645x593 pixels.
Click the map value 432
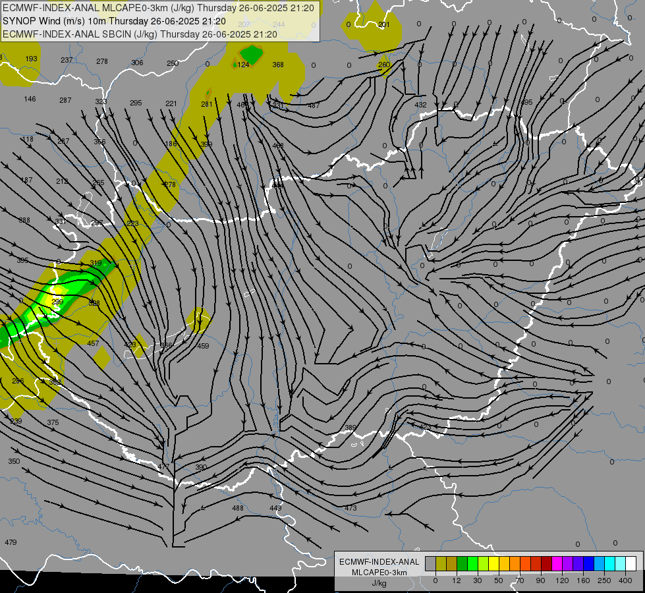point(420,105)
